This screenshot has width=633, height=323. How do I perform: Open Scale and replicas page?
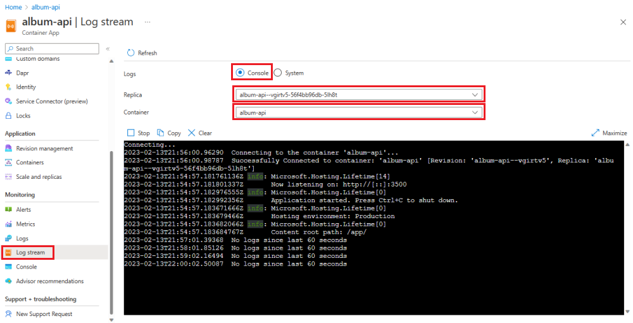point(39,176)
